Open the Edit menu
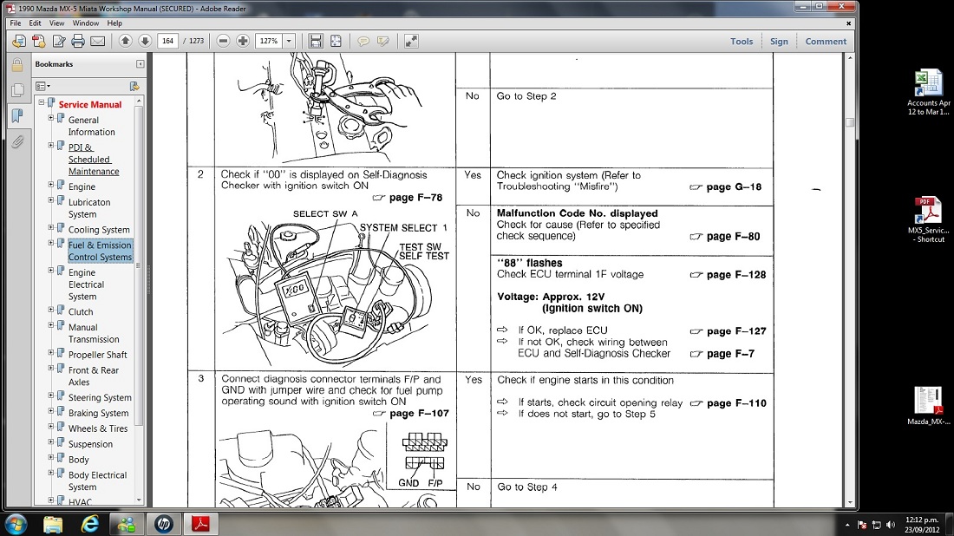This screenshot has width=954, height=536. [x=35, y=23]
